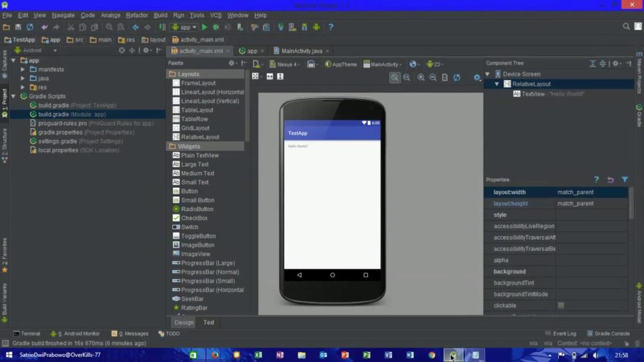This screenshot has width=644, height=362.
Task: Open the Event Log
Action: pos(560,333)
